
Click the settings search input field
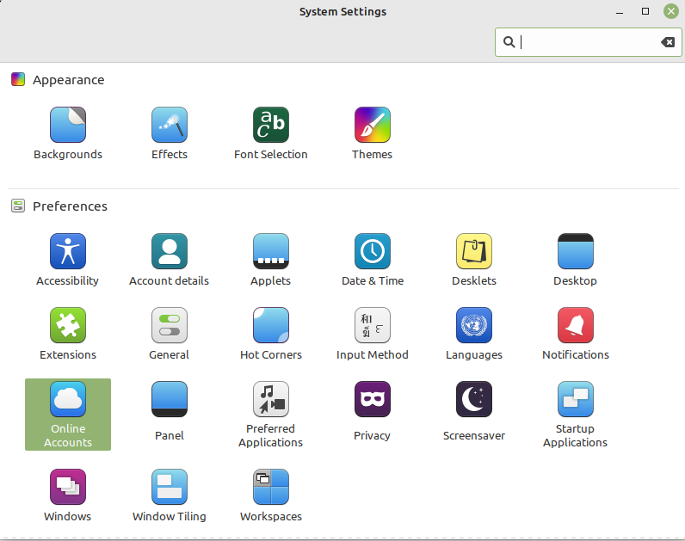(x=585, y=42)
